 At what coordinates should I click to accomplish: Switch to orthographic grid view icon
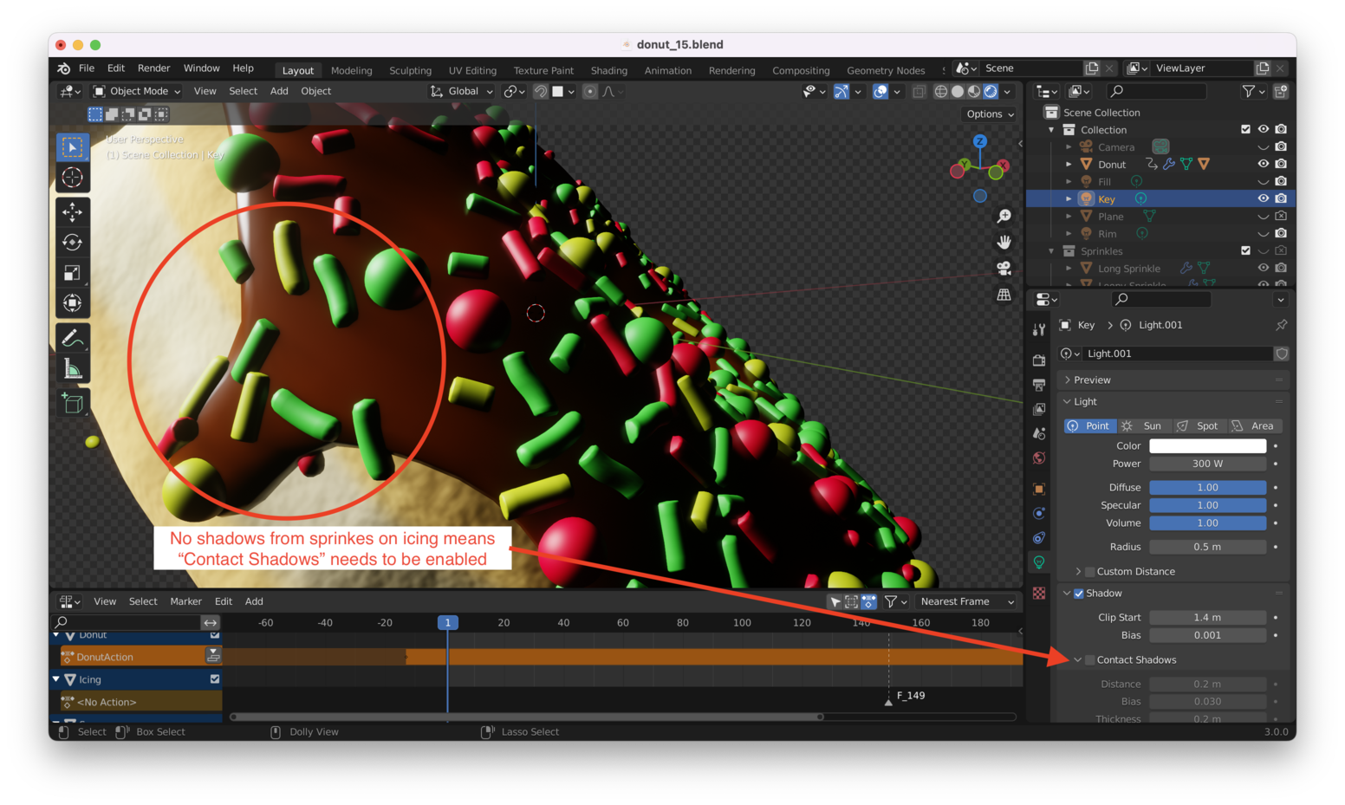pos(1004,295)
